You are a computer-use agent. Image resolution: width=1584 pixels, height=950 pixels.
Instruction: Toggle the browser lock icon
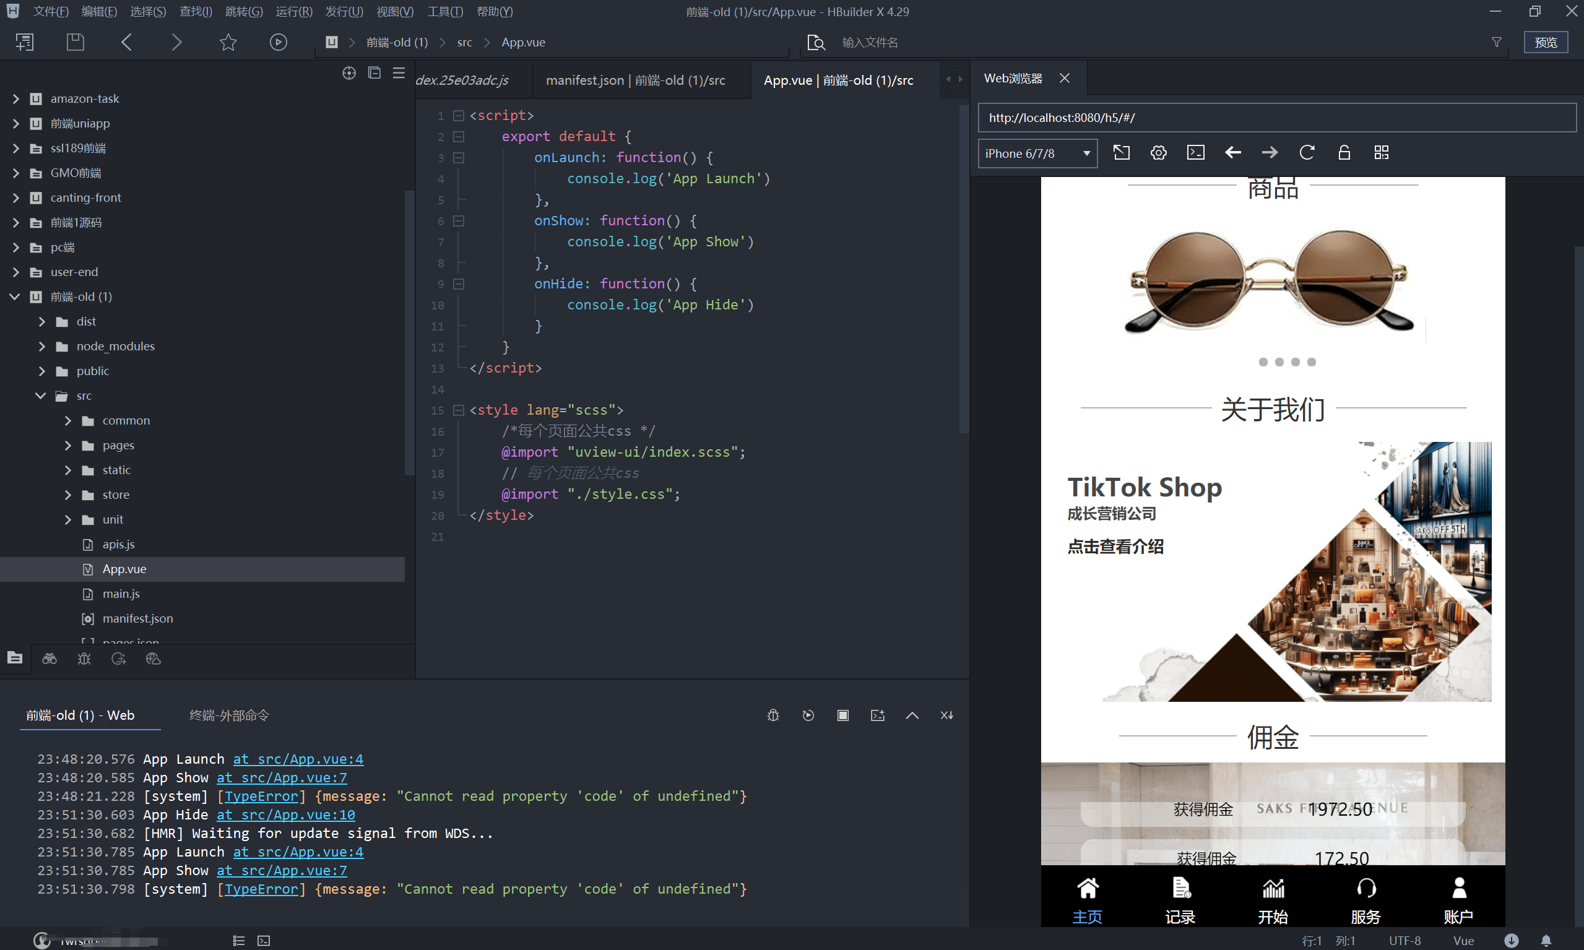pyautogui.click(x=1344, y=152)
